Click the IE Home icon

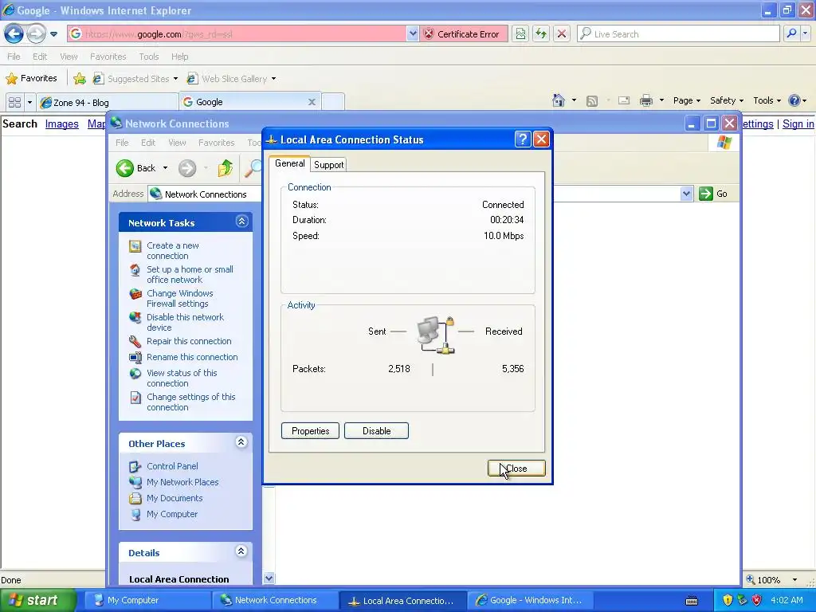coord(559,100)
